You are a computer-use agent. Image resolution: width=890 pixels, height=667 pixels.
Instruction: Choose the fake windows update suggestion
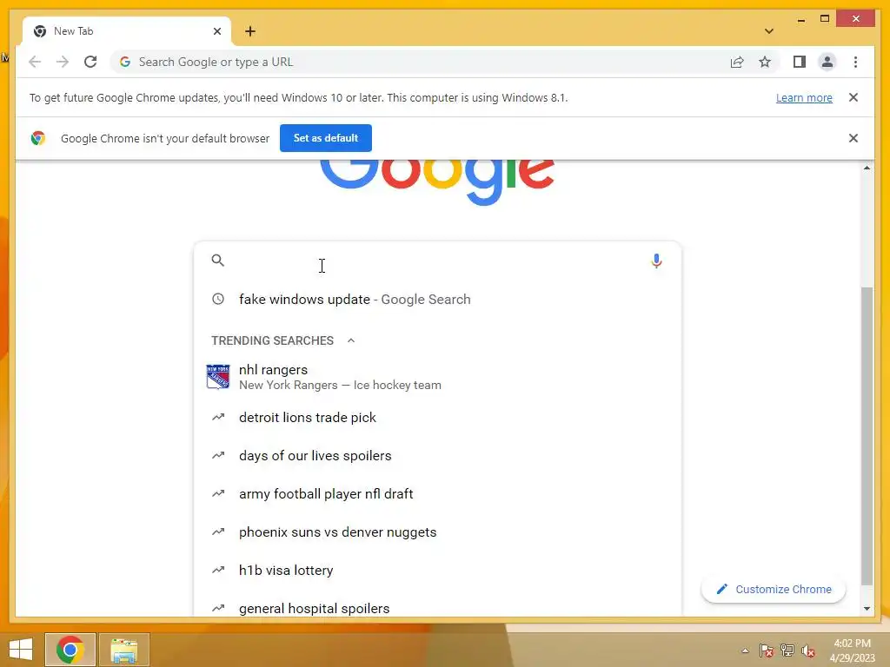pos(437,299)
